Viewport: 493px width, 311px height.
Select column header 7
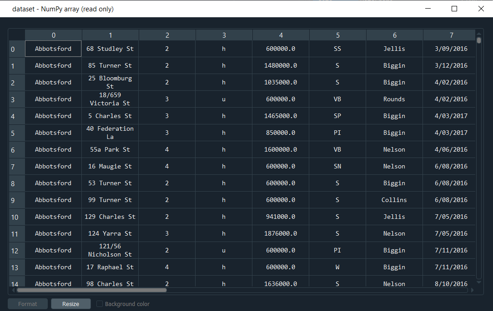tap(451, 35)
